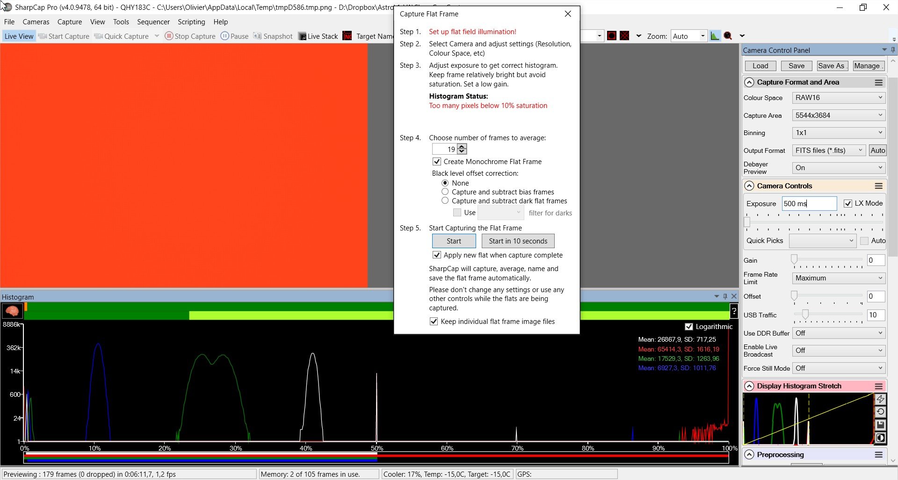Click the save stretch floppy disk icon

[x=880, y=425]
